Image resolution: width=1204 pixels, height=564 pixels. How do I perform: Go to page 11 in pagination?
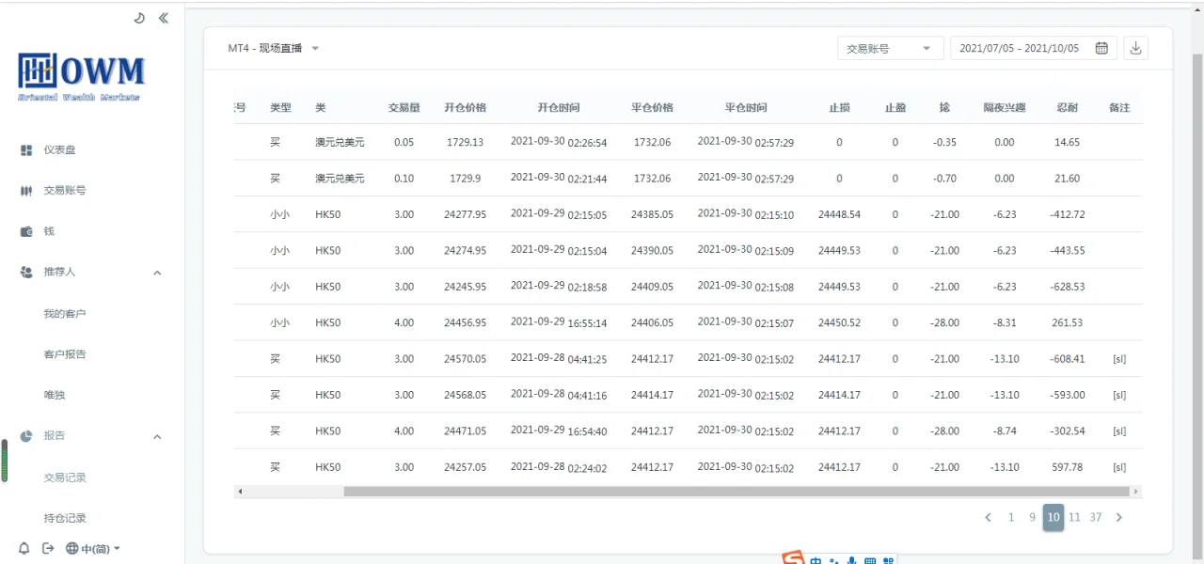[1074, 517]
